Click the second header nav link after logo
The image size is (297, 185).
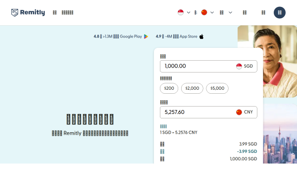coord(67,13)
